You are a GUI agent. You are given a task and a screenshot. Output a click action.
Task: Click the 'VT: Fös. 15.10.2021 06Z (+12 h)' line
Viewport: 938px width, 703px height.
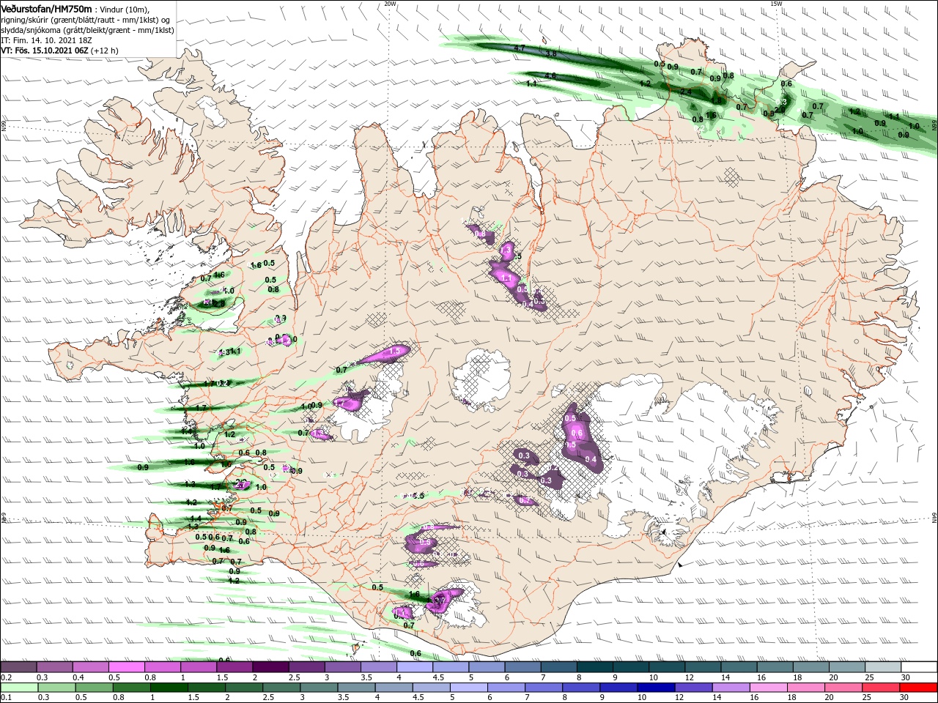click(59, 51)
